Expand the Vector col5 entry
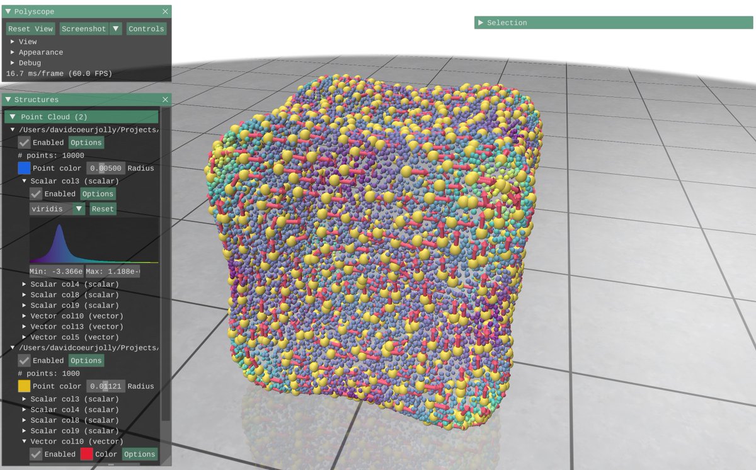The height and width of the screenshot is (470, 756). (x=25, y=338)
